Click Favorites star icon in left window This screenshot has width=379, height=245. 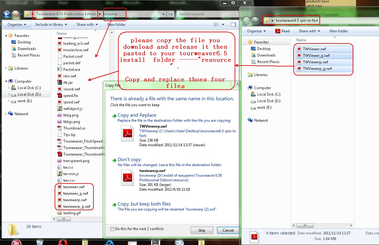(x=11, y=36)
